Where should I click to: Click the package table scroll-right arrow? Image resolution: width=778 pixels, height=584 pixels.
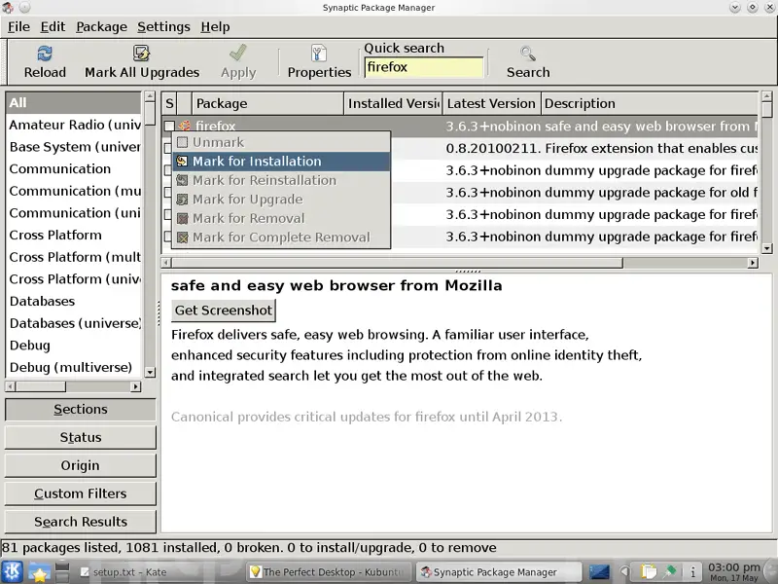[x=753, y=263]
